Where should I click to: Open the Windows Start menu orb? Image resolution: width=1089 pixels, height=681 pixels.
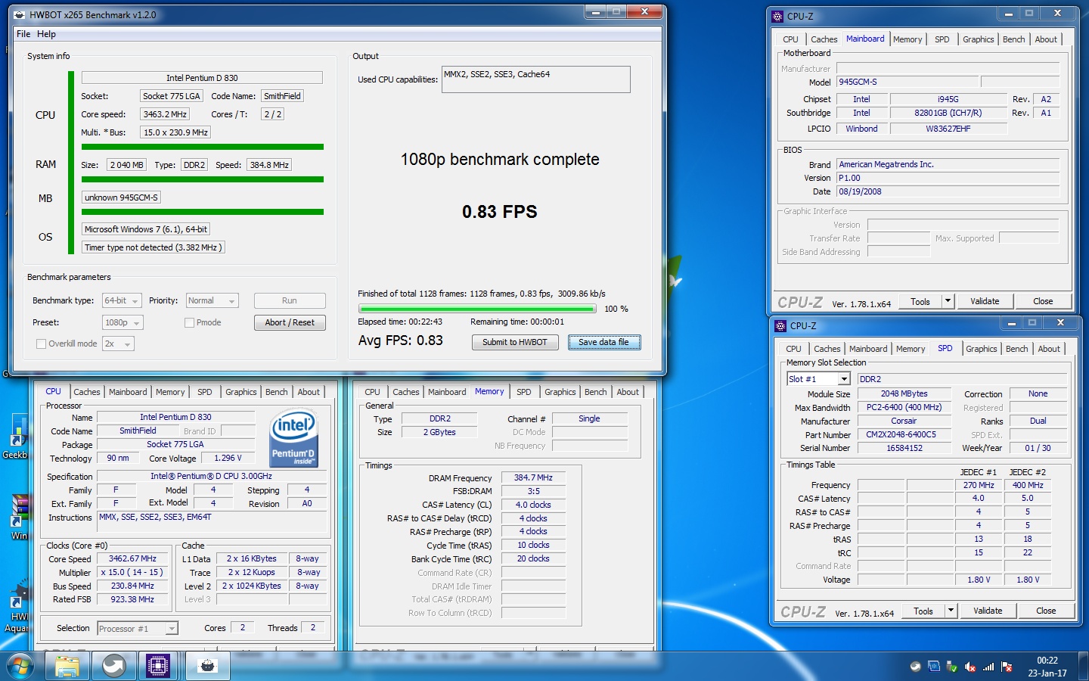coord(20,666)
